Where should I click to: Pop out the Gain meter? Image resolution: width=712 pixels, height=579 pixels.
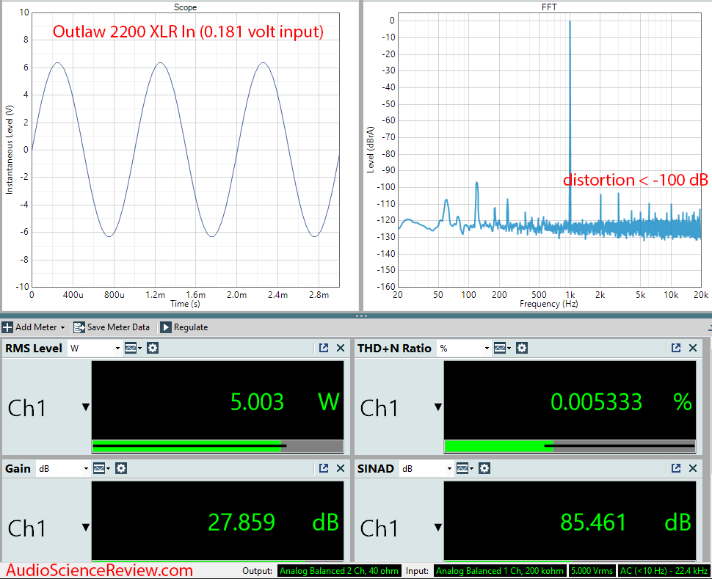(x=323, y=468)
